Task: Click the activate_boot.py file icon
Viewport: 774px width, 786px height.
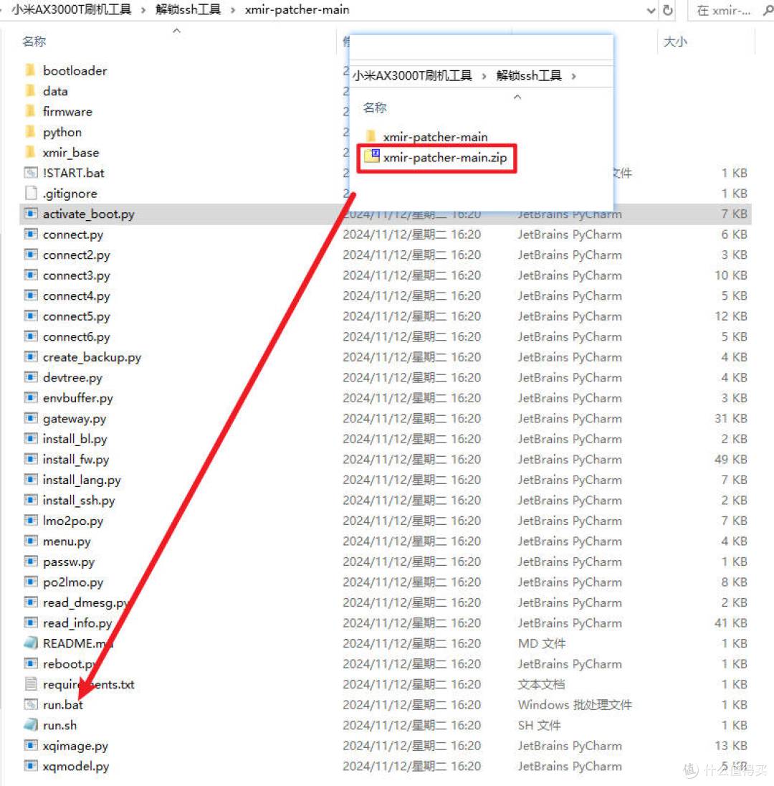Action: 31,214
